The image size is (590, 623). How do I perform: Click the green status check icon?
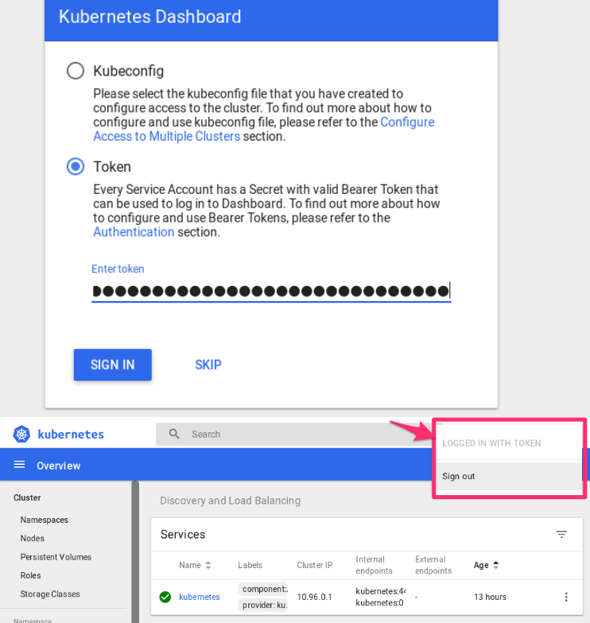165,597
